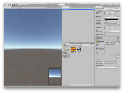Click the Audio Source Volume slider
Screen dimensions: 124x93
[110, 56]
